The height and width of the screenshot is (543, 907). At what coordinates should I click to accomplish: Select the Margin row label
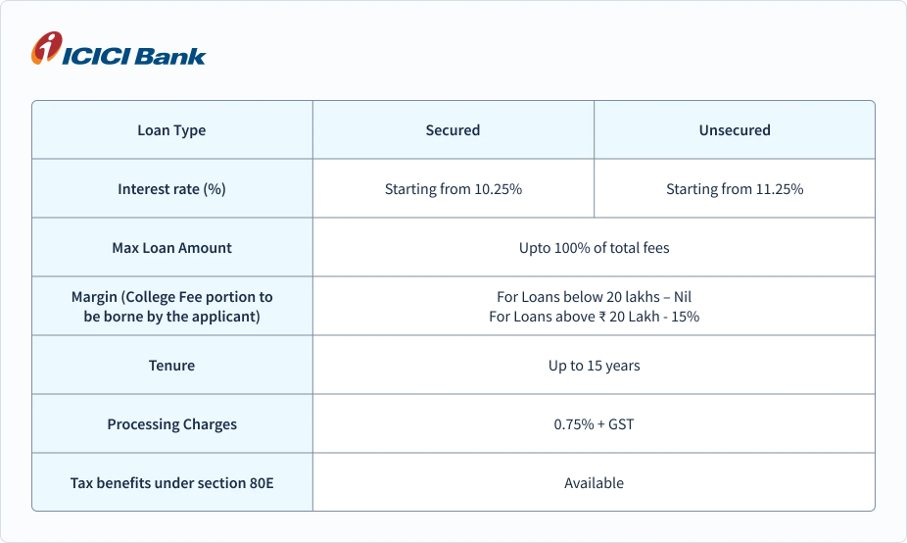171,307
